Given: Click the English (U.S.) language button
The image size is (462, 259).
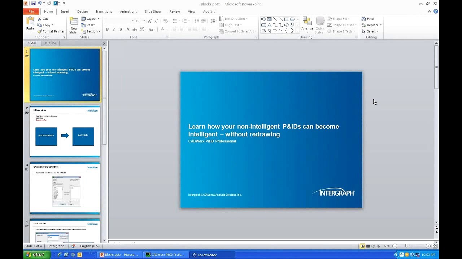Looking at the screenshot, I should [90, 246].
